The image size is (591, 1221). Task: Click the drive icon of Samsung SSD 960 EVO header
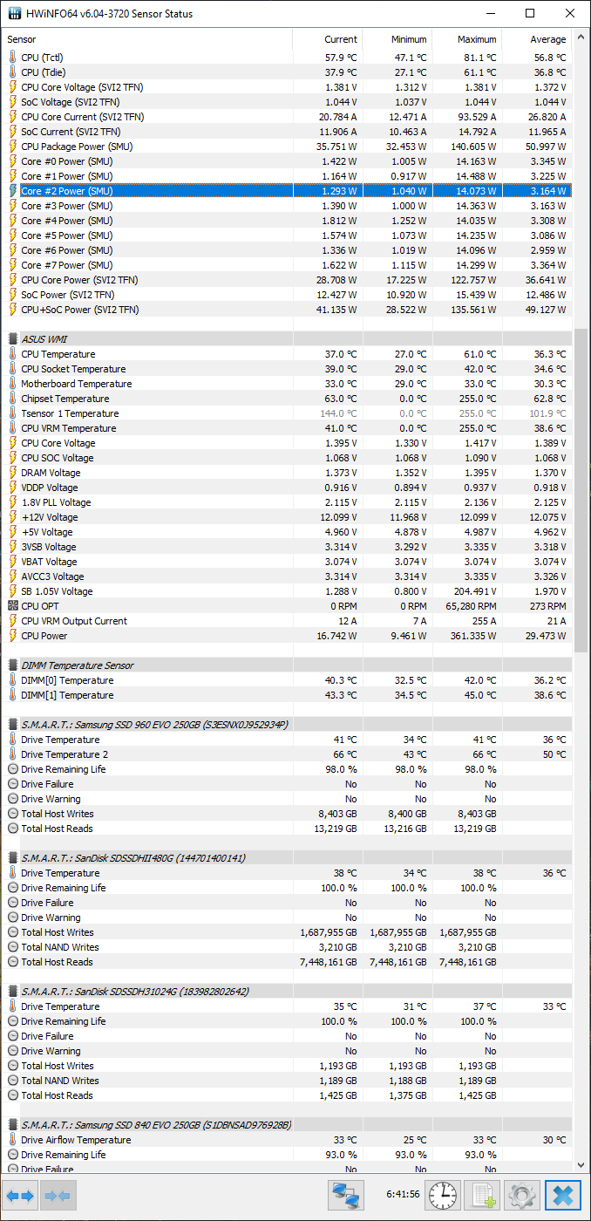[x=12, y=724]
